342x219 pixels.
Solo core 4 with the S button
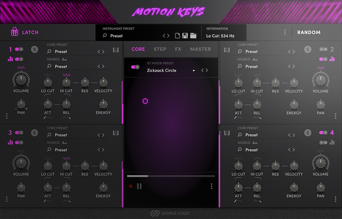tap(308, 133)
